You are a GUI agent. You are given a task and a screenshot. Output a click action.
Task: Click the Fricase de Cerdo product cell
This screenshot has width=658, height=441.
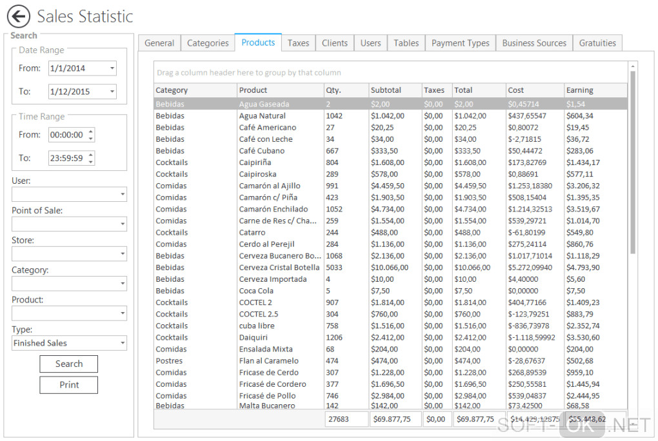tap(281, 373)
